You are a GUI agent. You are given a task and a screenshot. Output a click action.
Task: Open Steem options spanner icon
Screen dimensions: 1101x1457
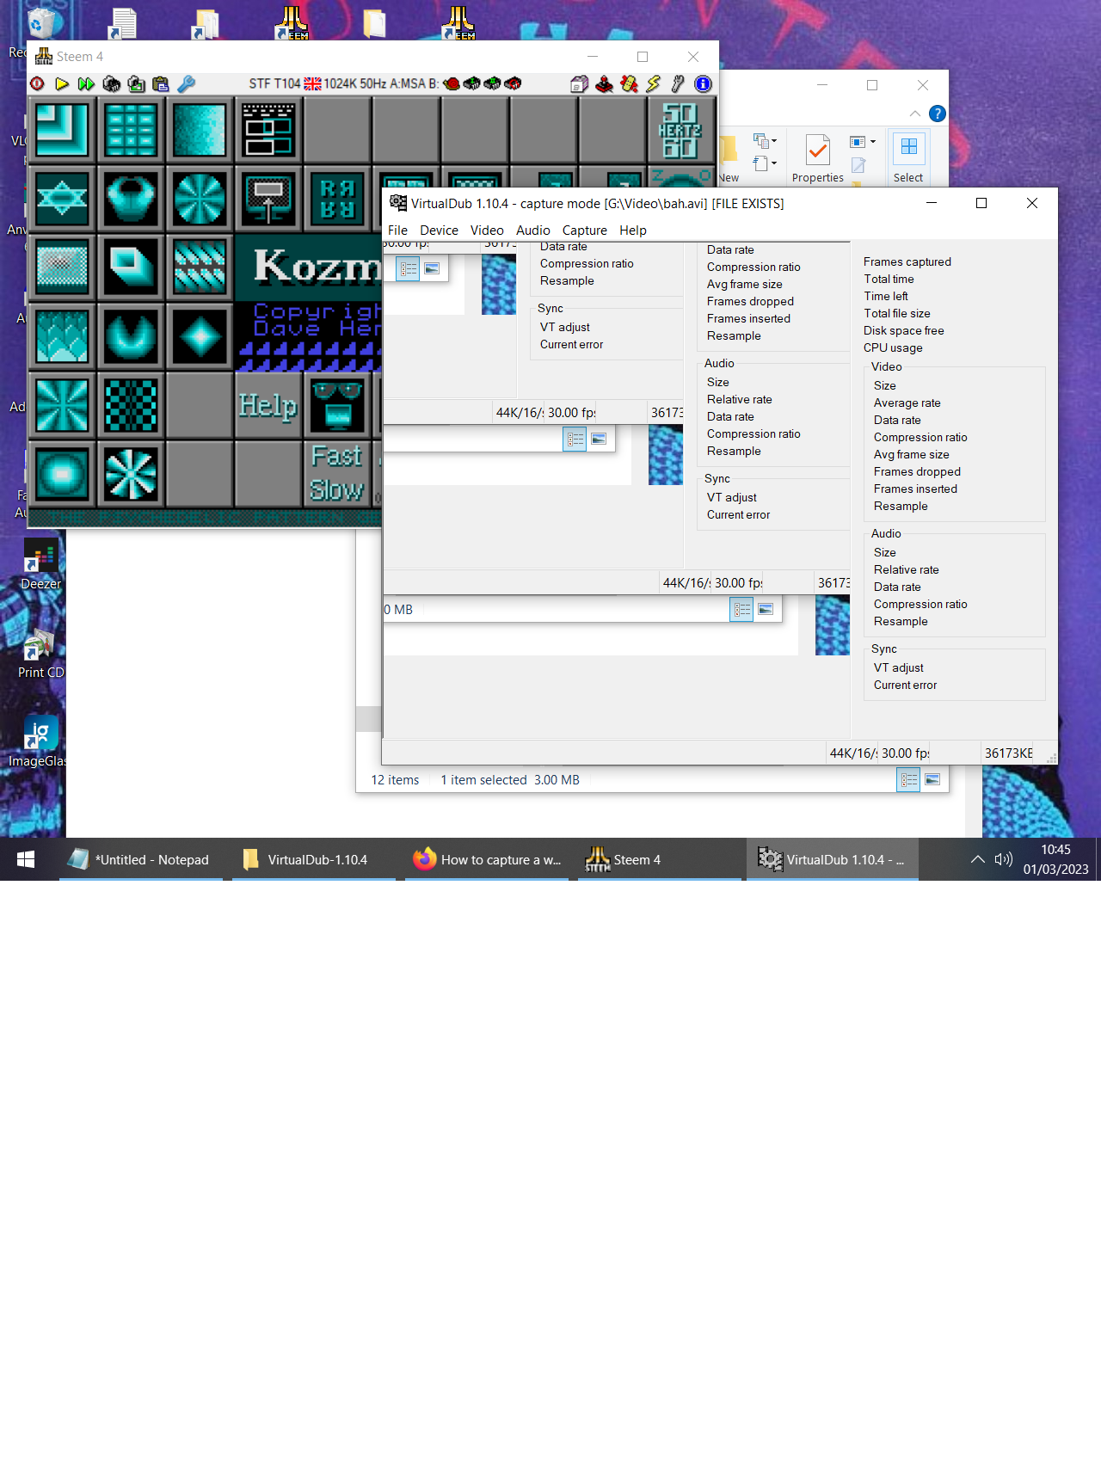[679, 83]
